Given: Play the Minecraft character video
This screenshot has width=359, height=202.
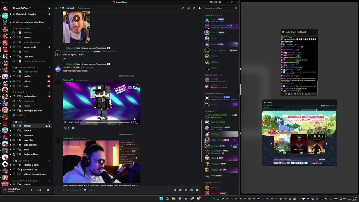Looking at the screenshot, I should 65,122.
